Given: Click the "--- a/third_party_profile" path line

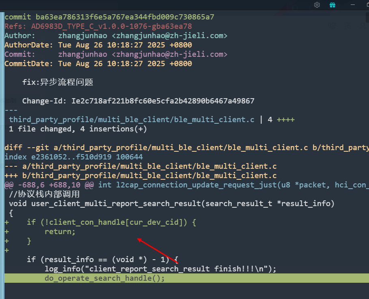Looking at the screenshot, I should [x=140, y=166].
